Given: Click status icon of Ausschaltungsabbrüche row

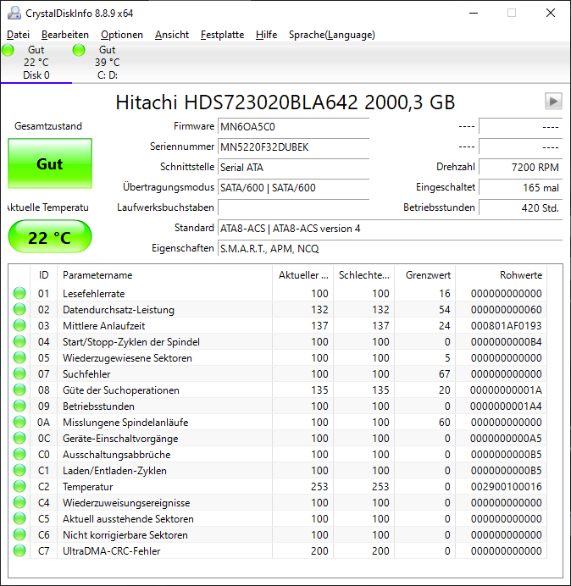Looking at the screenshot, I should tap(19, 454).
